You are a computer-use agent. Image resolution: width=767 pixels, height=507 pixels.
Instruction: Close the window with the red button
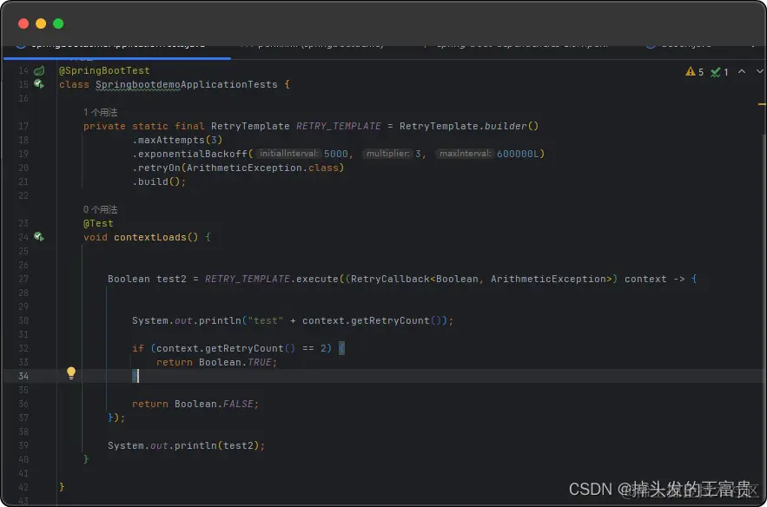click(23, 23)
